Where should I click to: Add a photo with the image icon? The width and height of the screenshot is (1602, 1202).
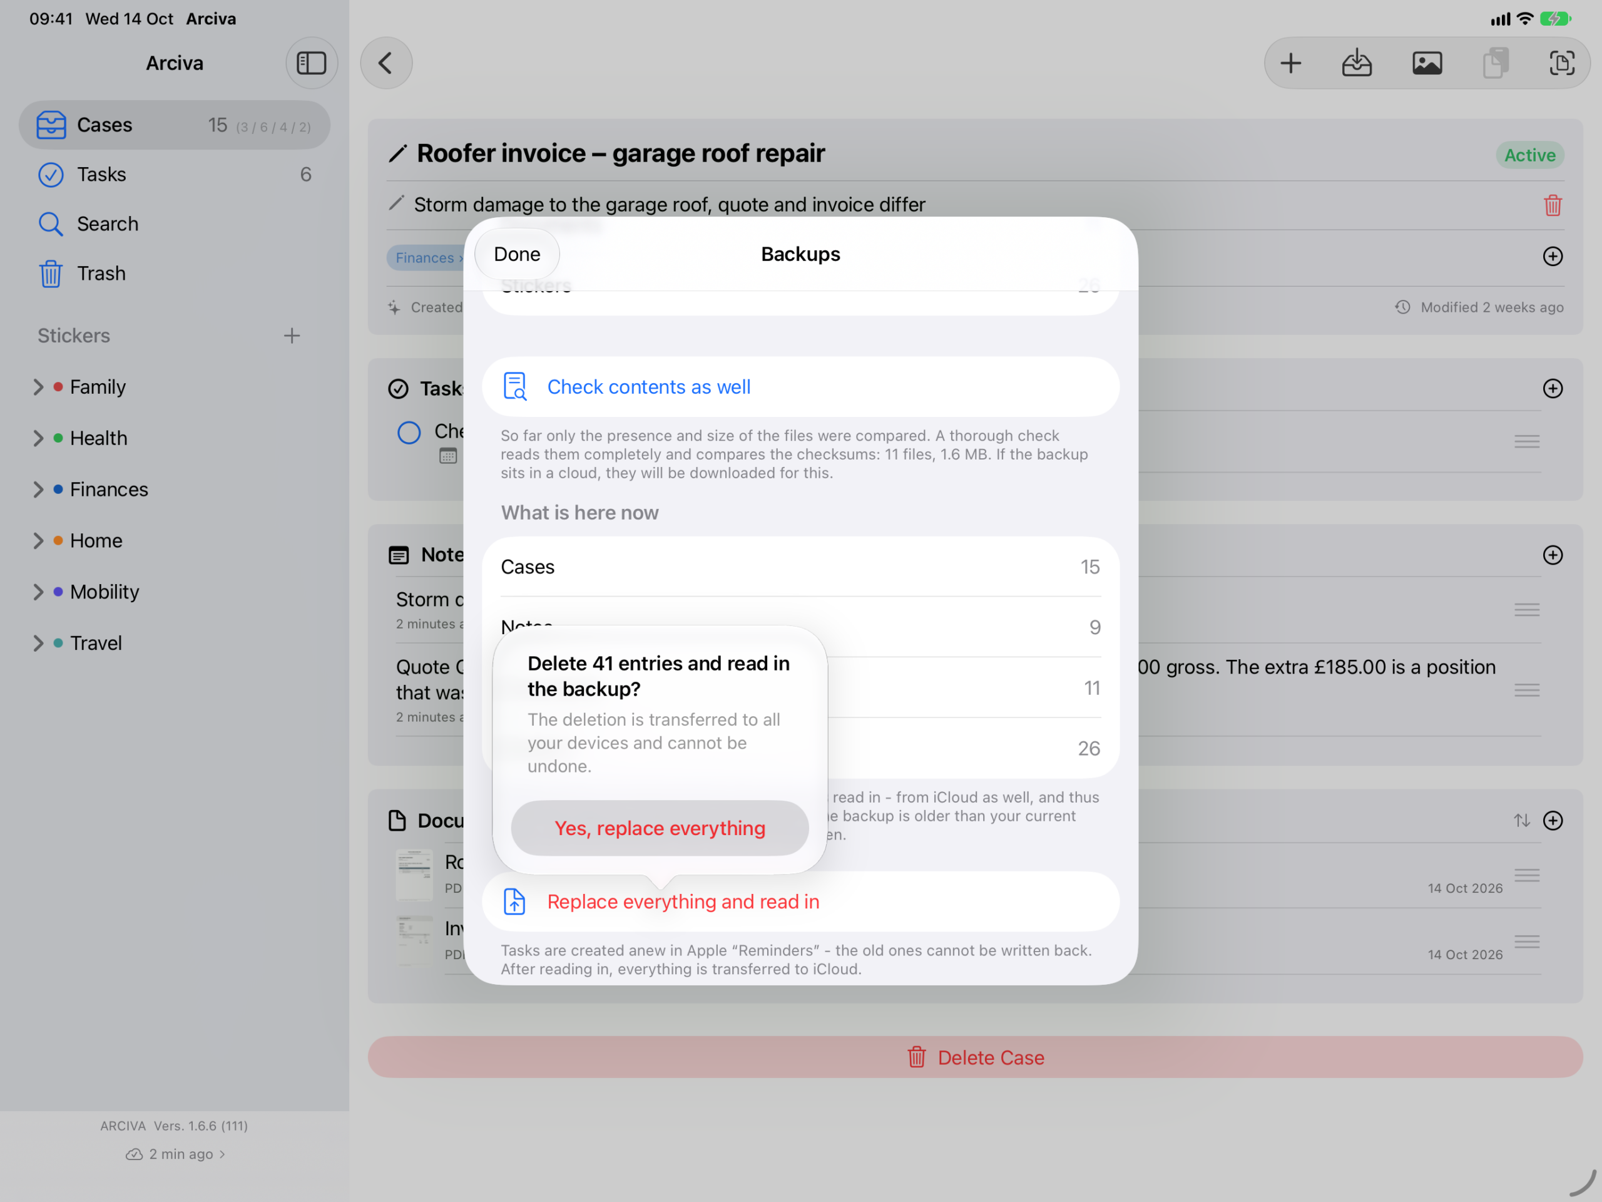point(1427,63)
